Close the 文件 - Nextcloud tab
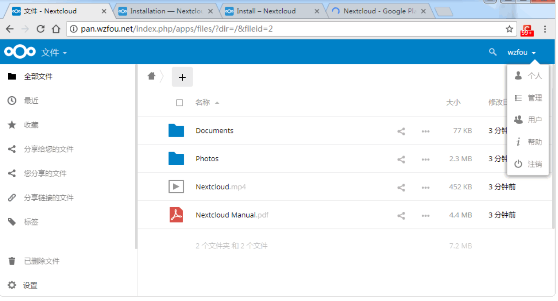 point(104,11)
